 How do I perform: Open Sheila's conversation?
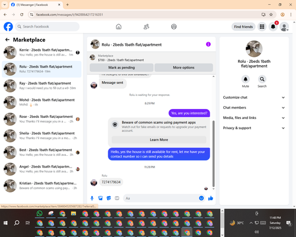tap(41, 136)
